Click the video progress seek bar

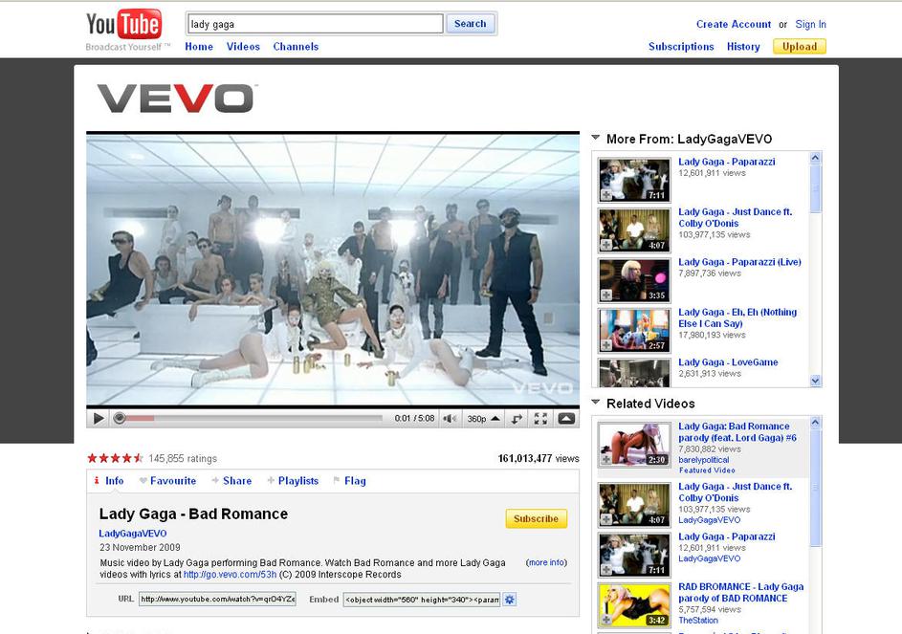tap(249, 418)
